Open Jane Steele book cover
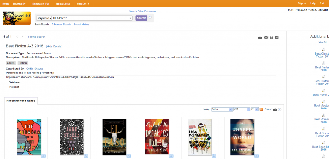 click(x=72, y=137)
